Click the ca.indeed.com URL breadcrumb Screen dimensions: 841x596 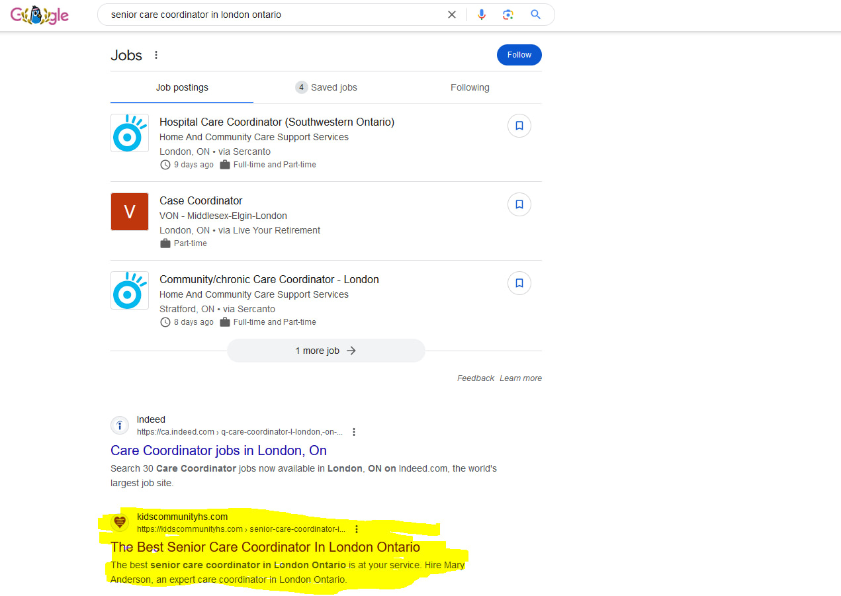(x=240, y=432)
